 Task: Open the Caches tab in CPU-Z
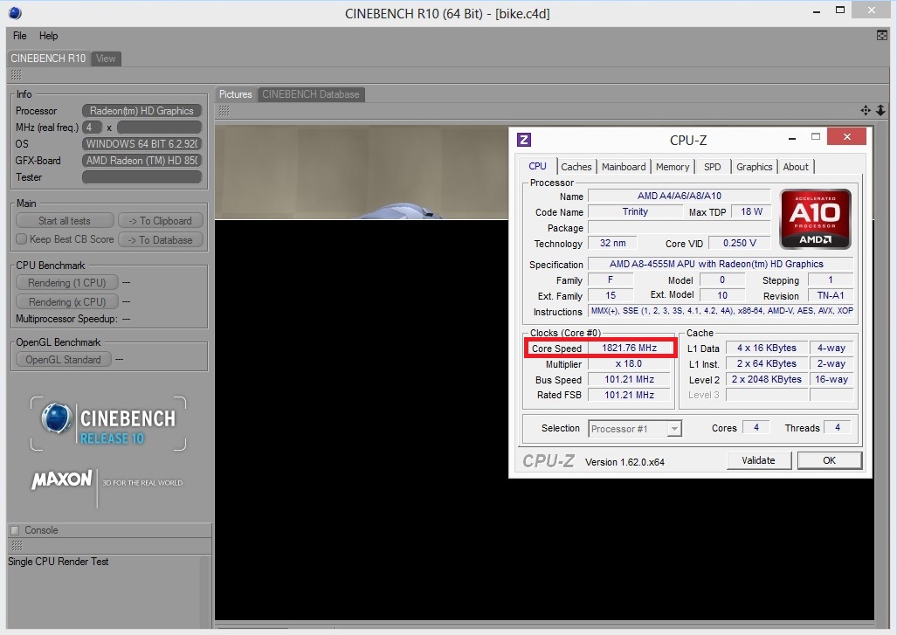pyautogui.click(x=576, y=167)
